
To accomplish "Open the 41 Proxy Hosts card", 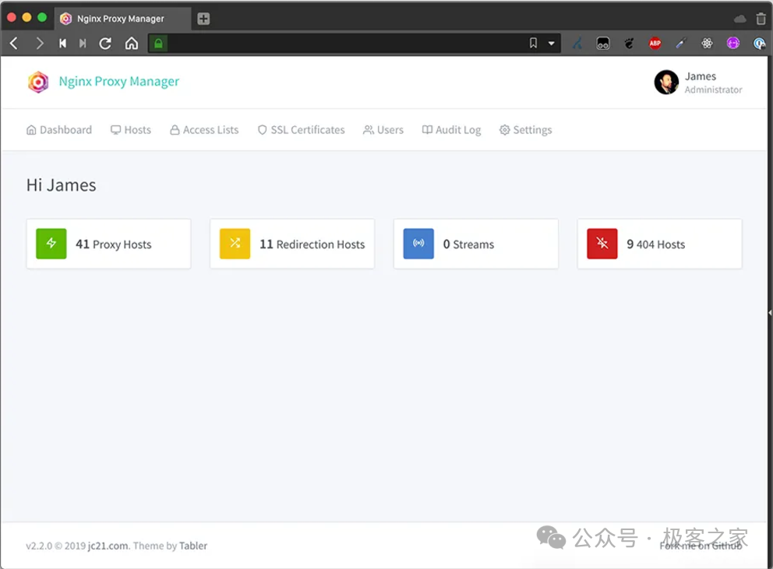I will [x=108, y=244].
